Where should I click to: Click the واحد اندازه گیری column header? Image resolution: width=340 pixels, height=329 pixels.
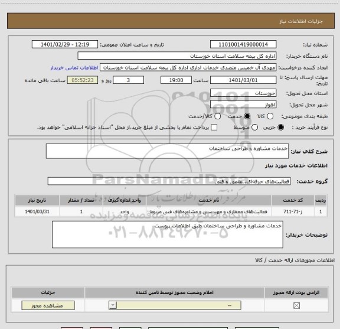[x=124, y=200]
